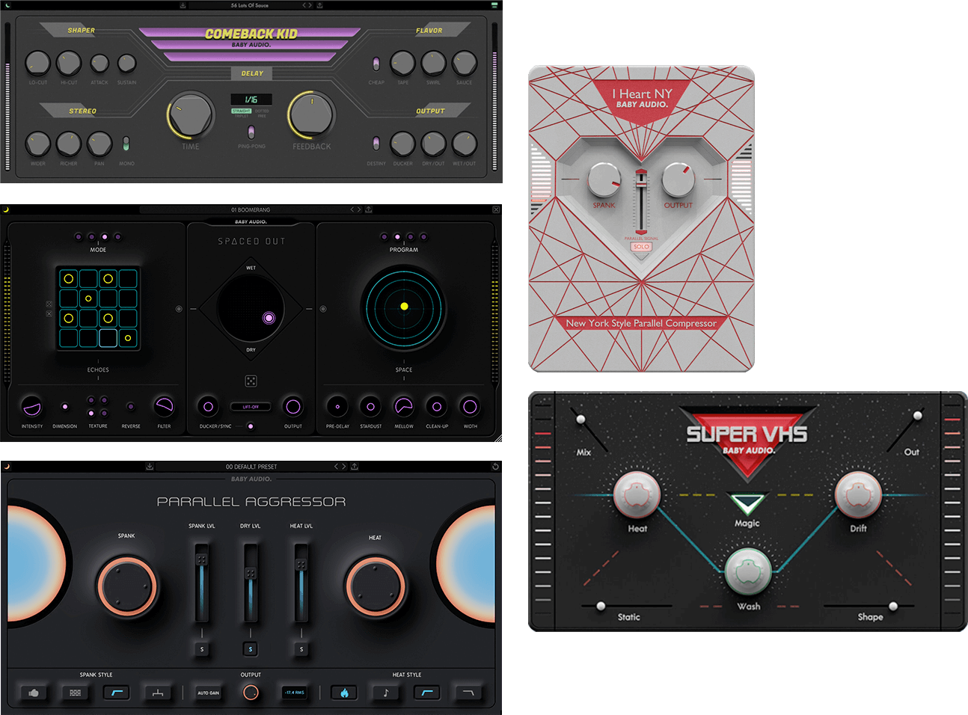The image size is (968, 715).
Task: Click the export icon beside 01 BOOMERANG
Action: click(x=369, y=209)
